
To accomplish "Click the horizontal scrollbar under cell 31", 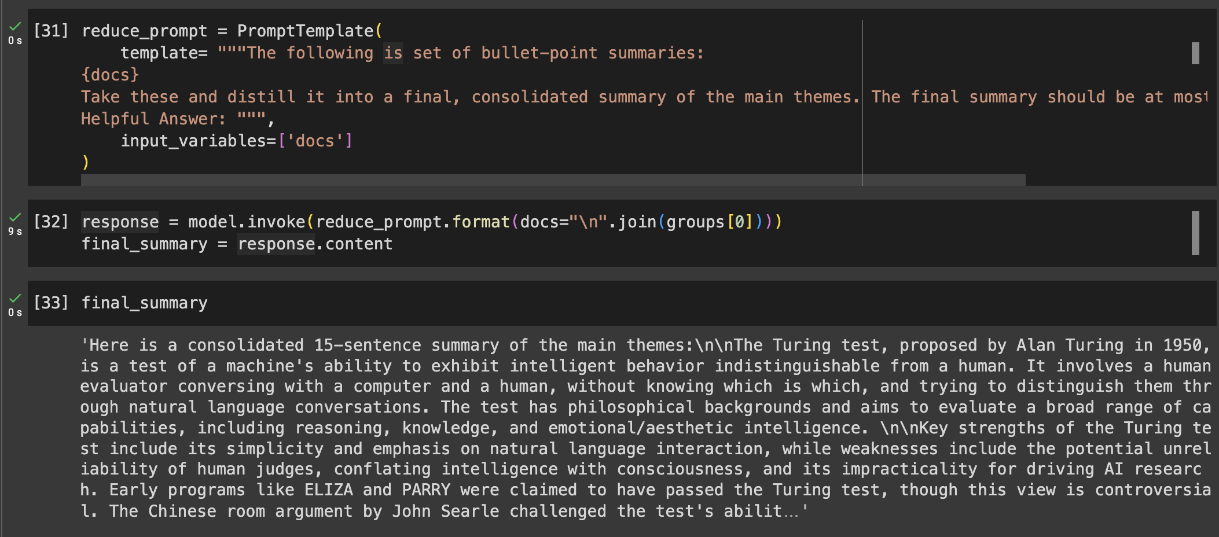I will click(x=553, y=180).
